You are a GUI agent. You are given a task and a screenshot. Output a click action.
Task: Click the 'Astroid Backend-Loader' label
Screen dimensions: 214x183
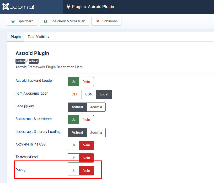34,81
